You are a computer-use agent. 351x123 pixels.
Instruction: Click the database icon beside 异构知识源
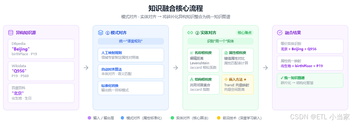point(11,33)
